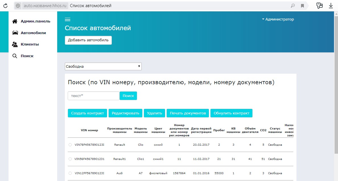This screenshot has width=338, height=181.
Task: Open the Свободна status filter dropdown
Action: click(x=103, y=66)
